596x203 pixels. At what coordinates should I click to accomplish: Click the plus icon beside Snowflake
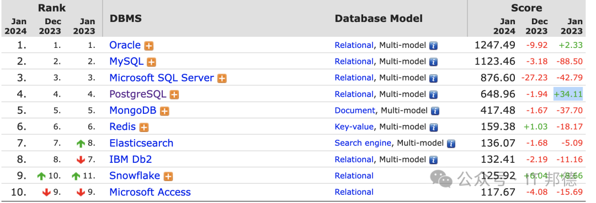click(168, 177)
